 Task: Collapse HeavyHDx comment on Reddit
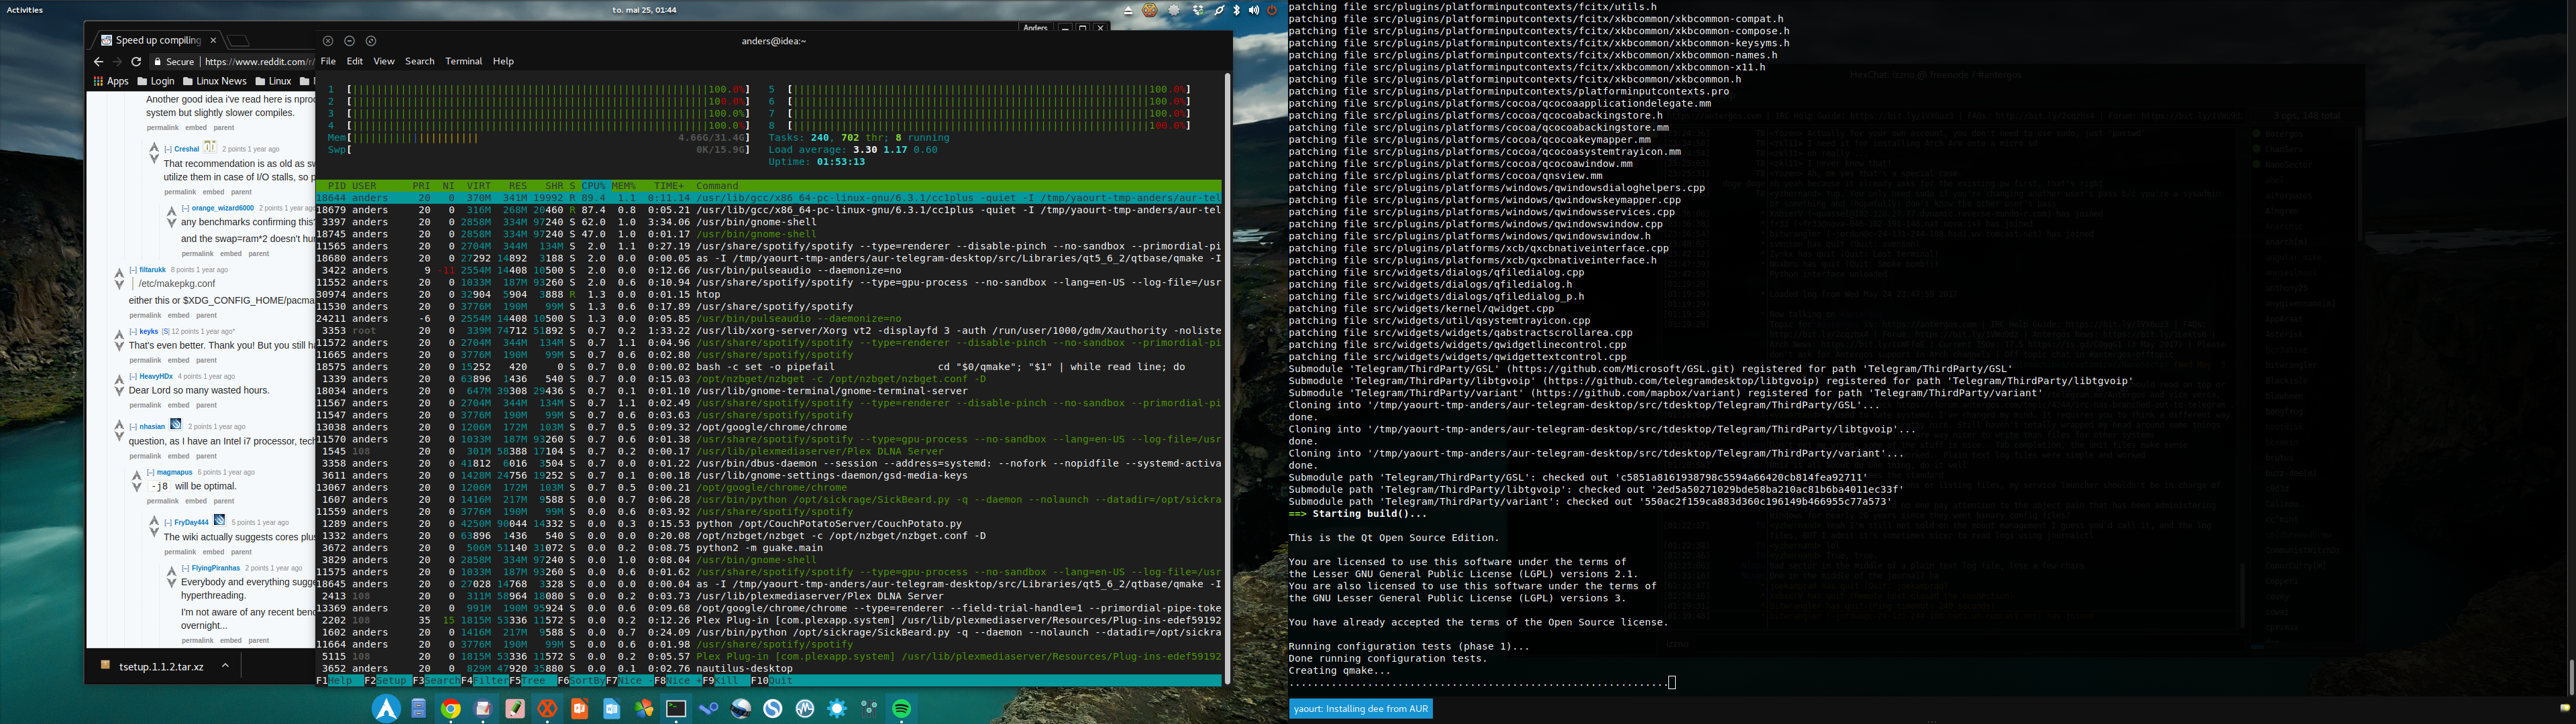[133, 376]
